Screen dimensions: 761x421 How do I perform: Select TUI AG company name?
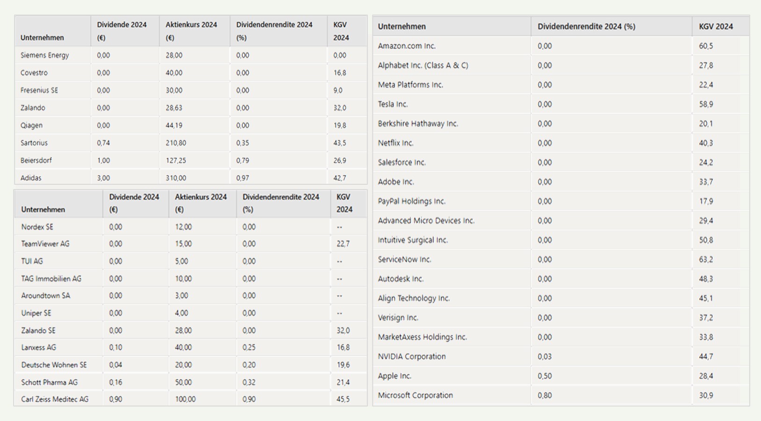32,261
